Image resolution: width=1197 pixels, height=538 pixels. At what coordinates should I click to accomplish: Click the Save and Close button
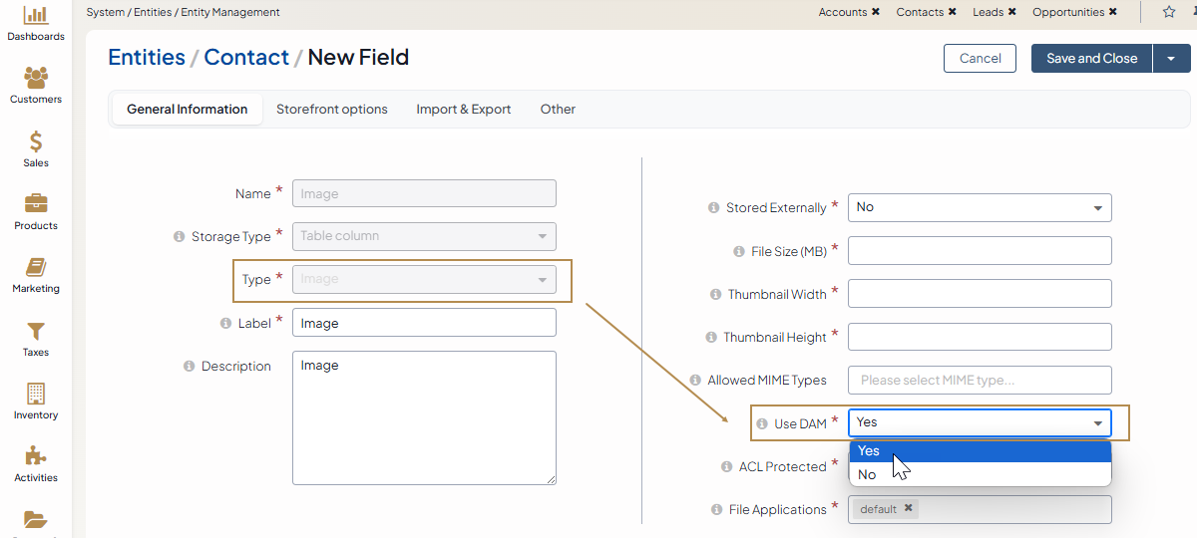click(x=1091, y=59)
